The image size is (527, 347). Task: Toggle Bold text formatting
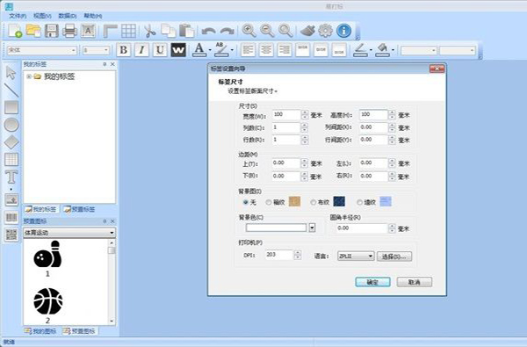pyautogui.click(x=124, y=50)
